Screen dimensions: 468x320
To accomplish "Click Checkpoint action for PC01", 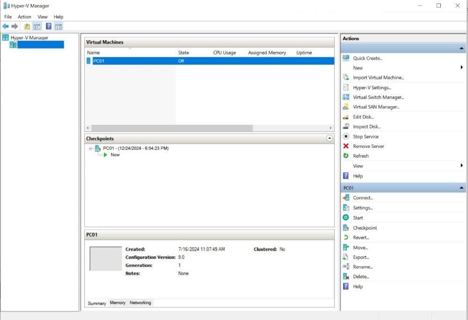I will tap(365, 228).
